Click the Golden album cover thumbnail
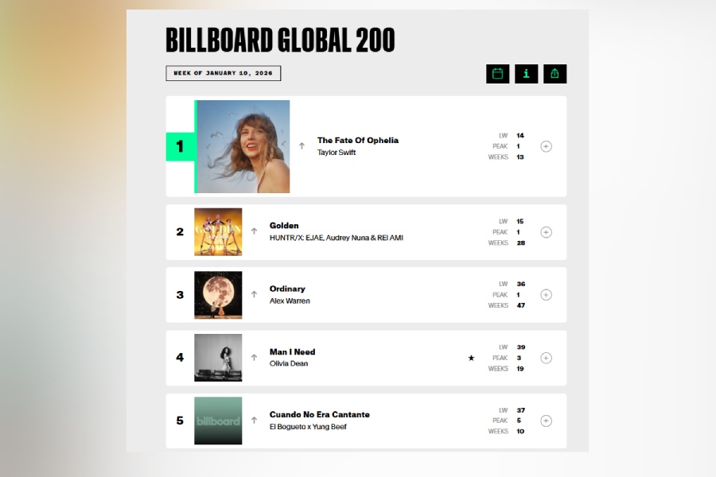The image size is (716, 477). (x=218, y=232)
